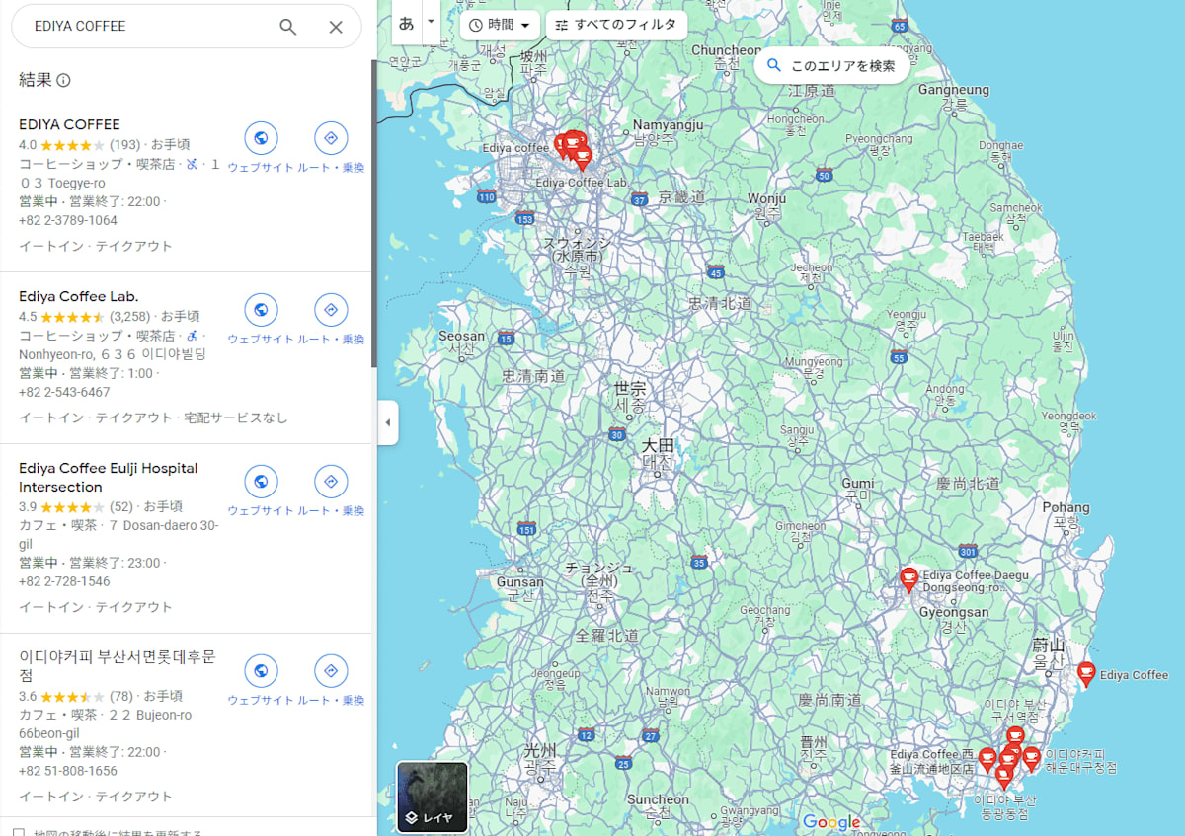Click the 이디야커피 해운대구청점 pin
This screenshot has width=1185, height=836.
coord(1031,758)
